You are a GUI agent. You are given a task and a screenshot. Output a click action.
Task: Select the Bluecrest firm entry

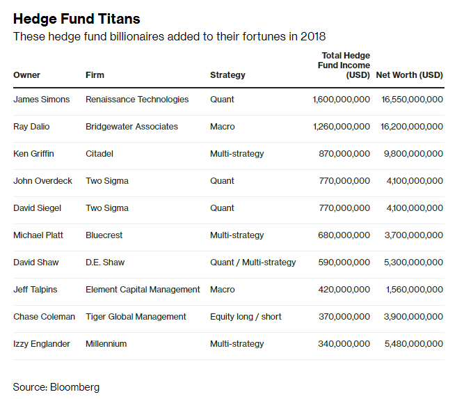pos(104,235)
